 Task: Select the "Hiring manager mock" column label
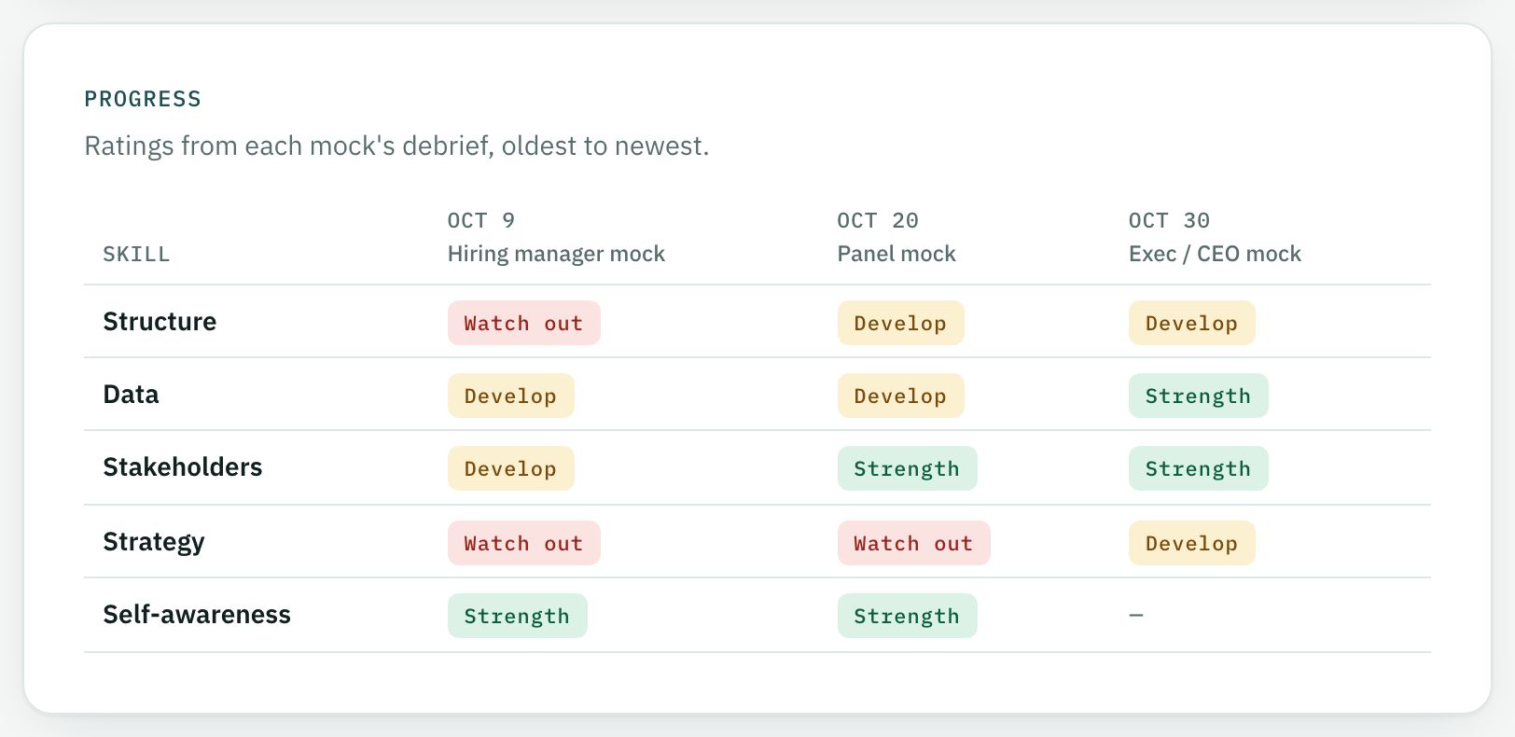coord(556,254)
